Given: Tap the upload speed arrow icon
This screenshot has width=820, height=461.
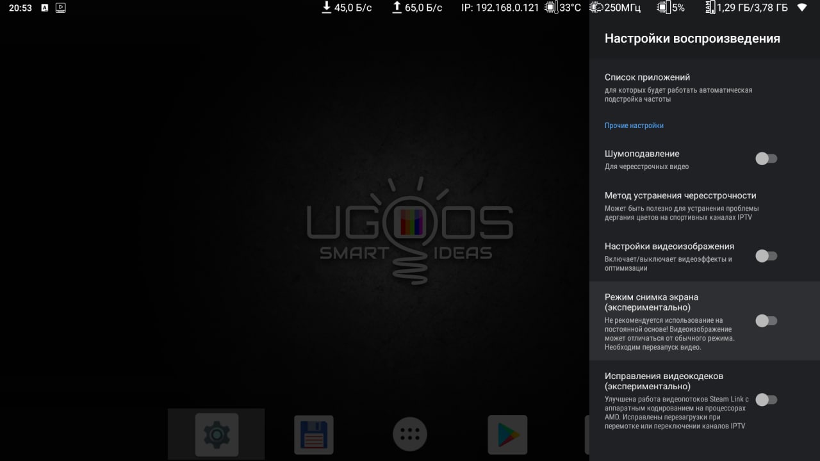Looking at the screenshot, I should tap(397, 8).
